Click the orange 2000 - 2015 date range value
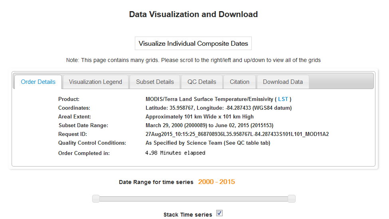Viewport: 389px width, 219px height. [x=216, y=182]
